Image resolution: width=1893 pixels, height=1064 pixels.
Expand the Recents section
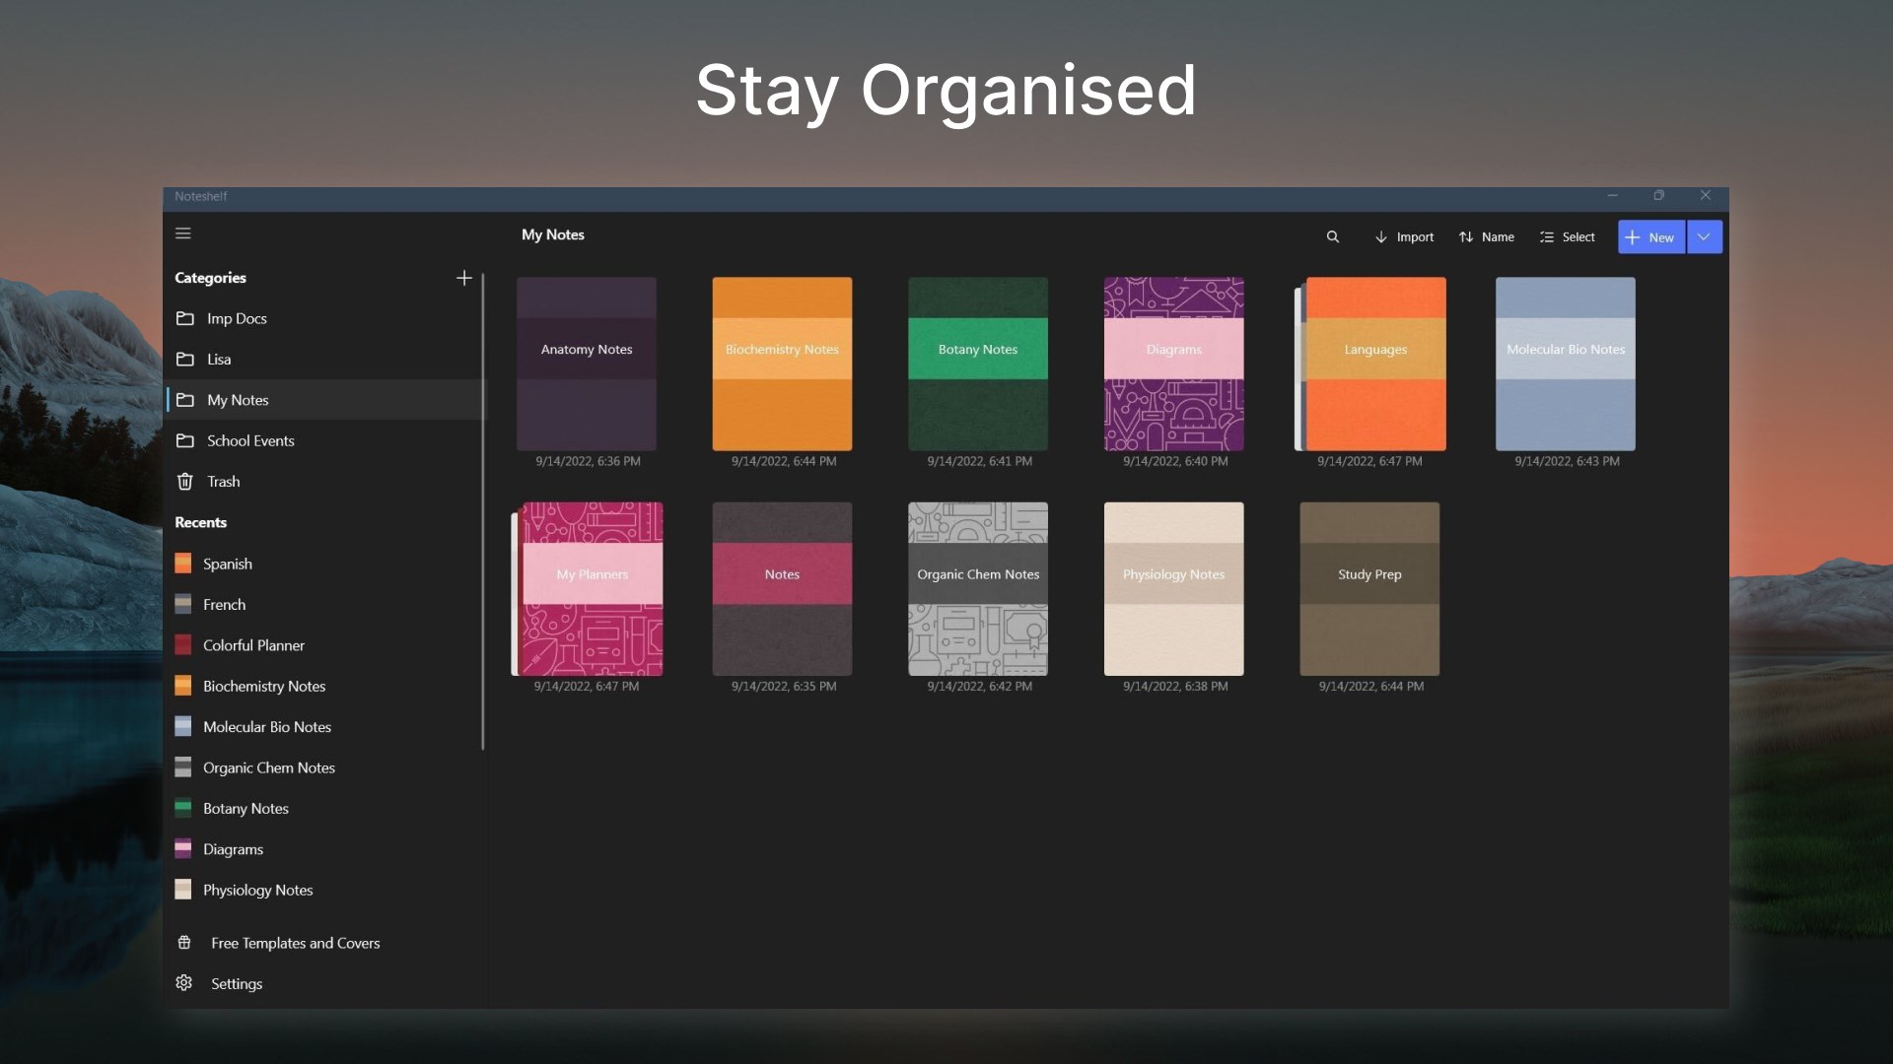200,522
